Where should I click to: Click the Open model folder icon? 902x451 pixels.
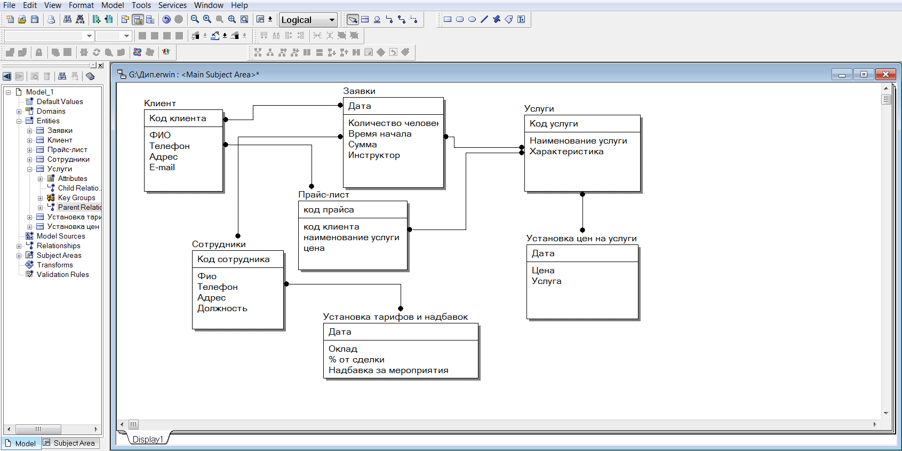[22, 20]
